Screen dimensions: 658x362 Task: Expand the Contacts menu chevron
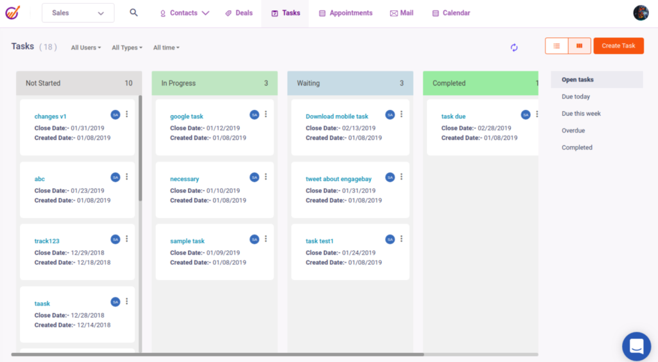(x=205, y=13)
